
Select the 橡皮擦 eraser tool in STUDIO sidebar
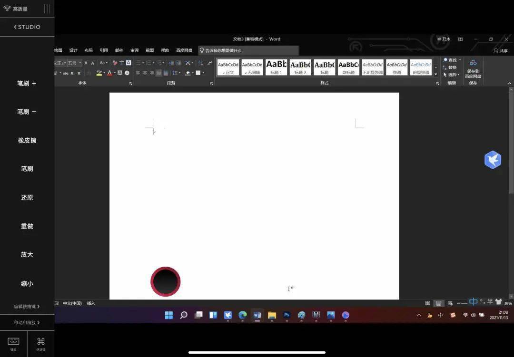click(x=27, y=140)
